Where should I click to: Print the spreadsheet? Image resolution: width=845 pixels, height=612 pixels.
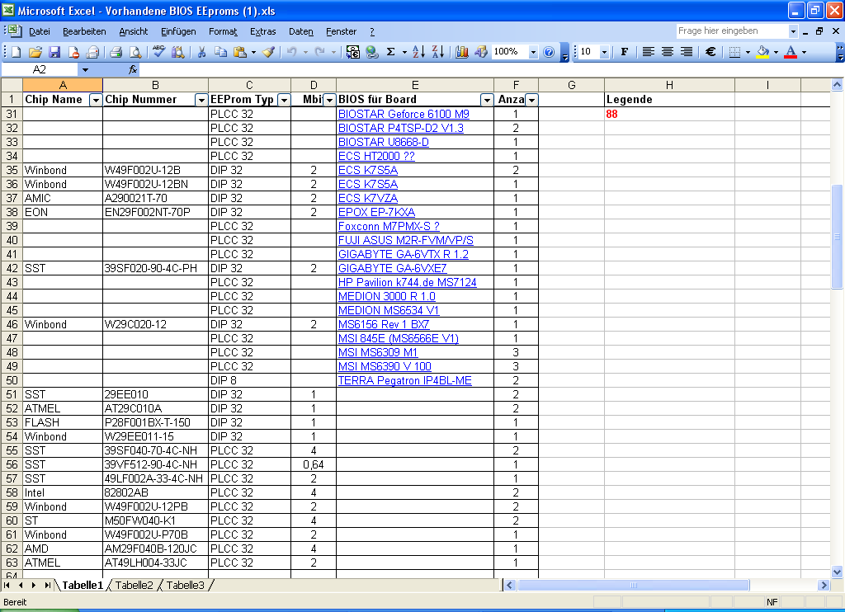click(x=116, y=52)
